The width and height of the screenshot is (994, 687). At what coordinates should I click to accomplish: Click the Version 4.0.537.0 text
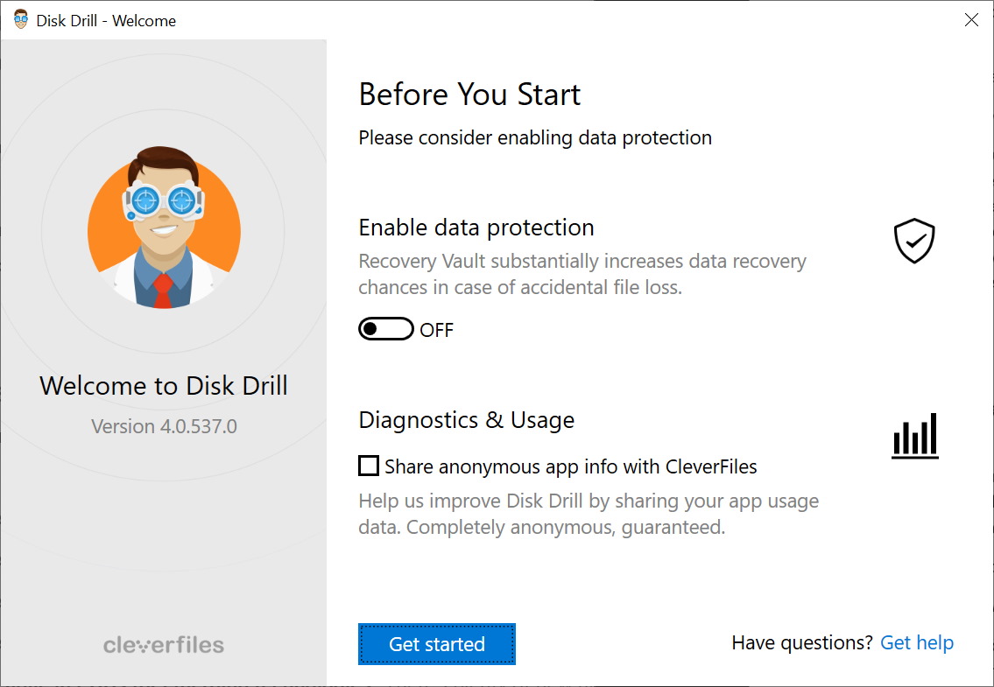(x=164, y=426)
